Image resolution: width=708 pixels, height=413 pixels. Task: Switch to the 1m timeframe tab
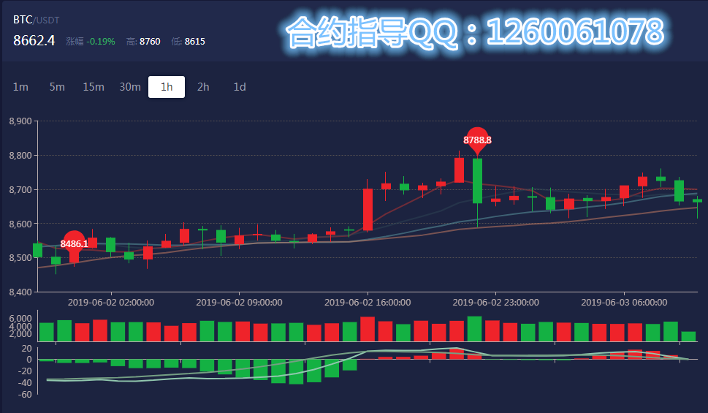pos(20,87)
